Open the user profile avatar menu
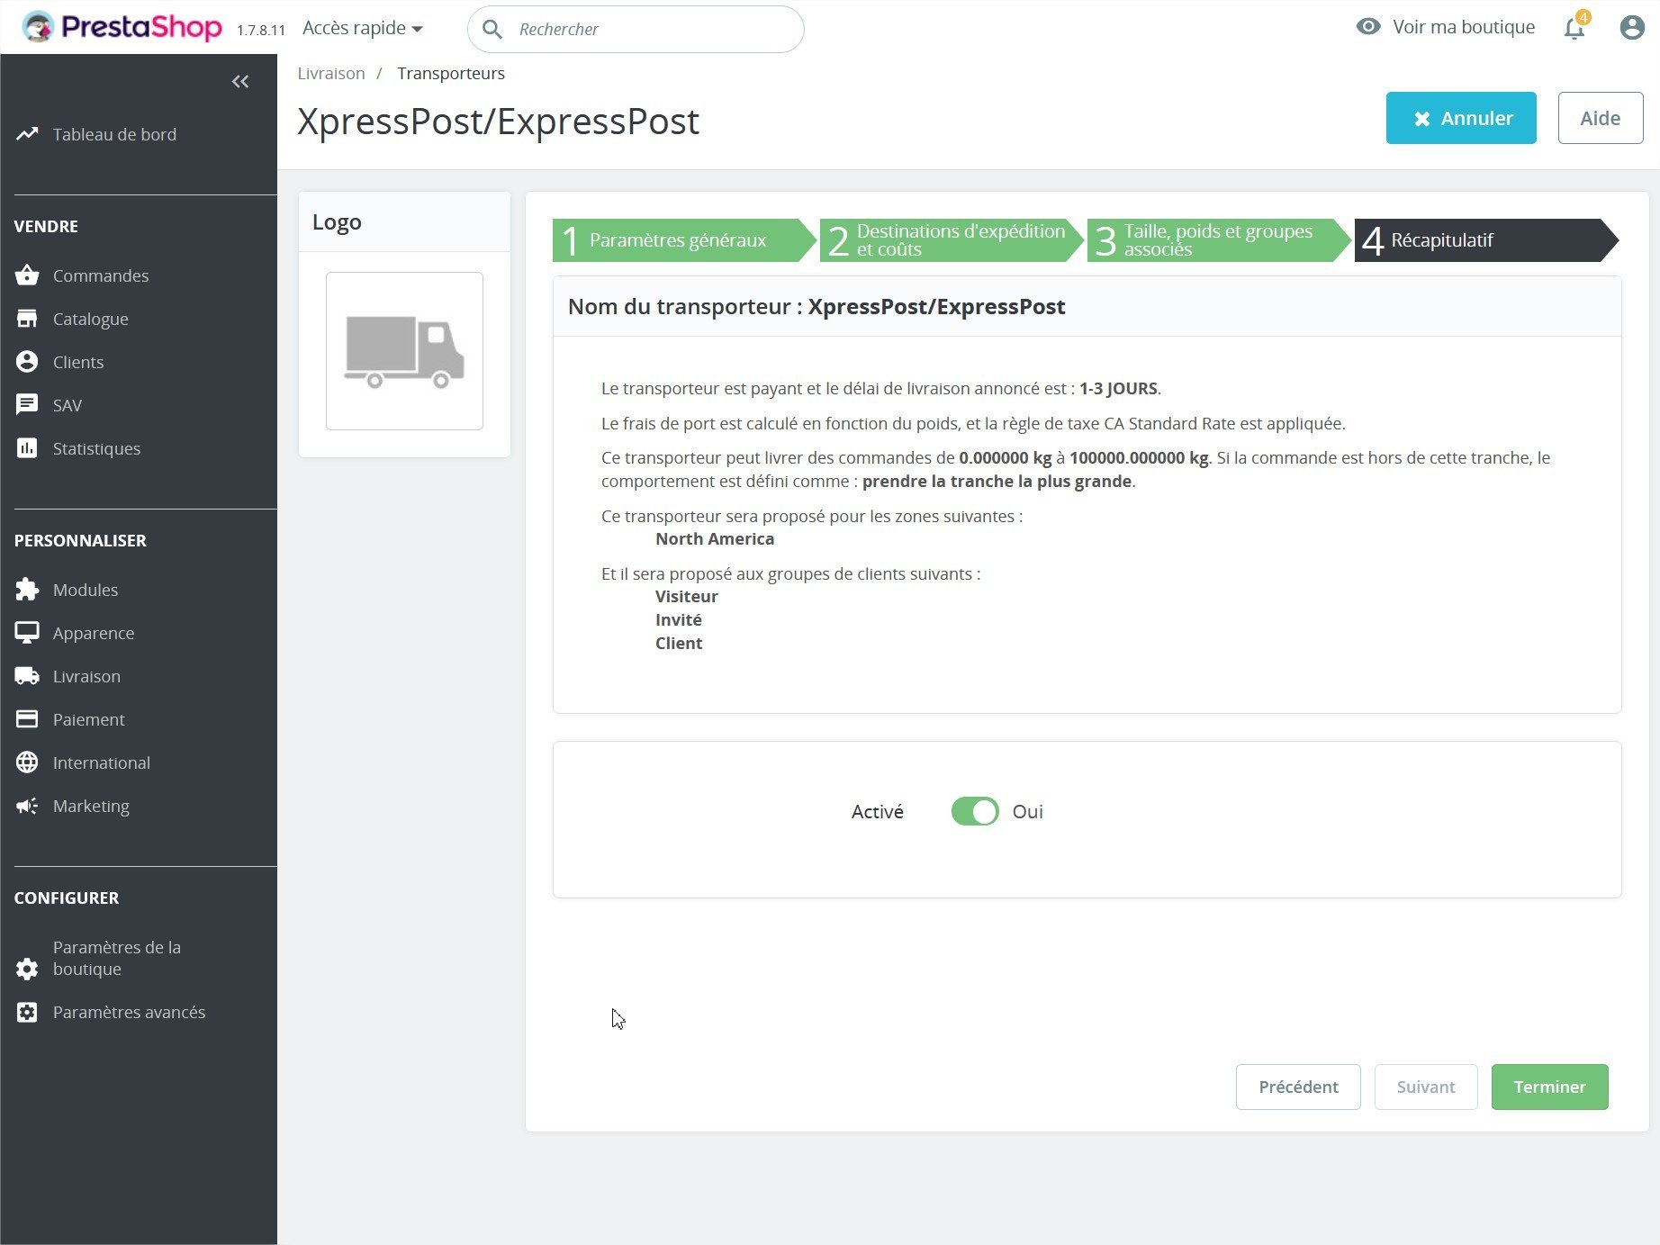1660x1245 pixels. click(x=1632, y=28)
